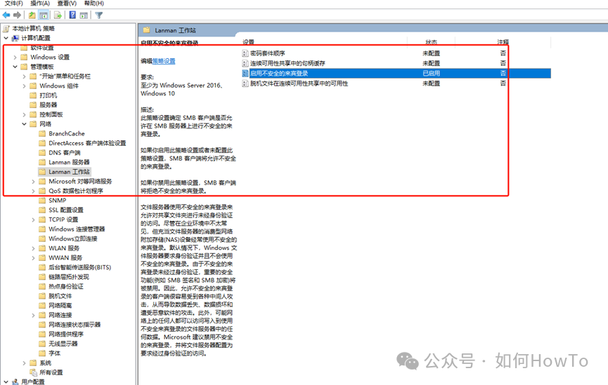608x385 pixels.
Task: Collapse the 网络 node
Action: [24, 124]
